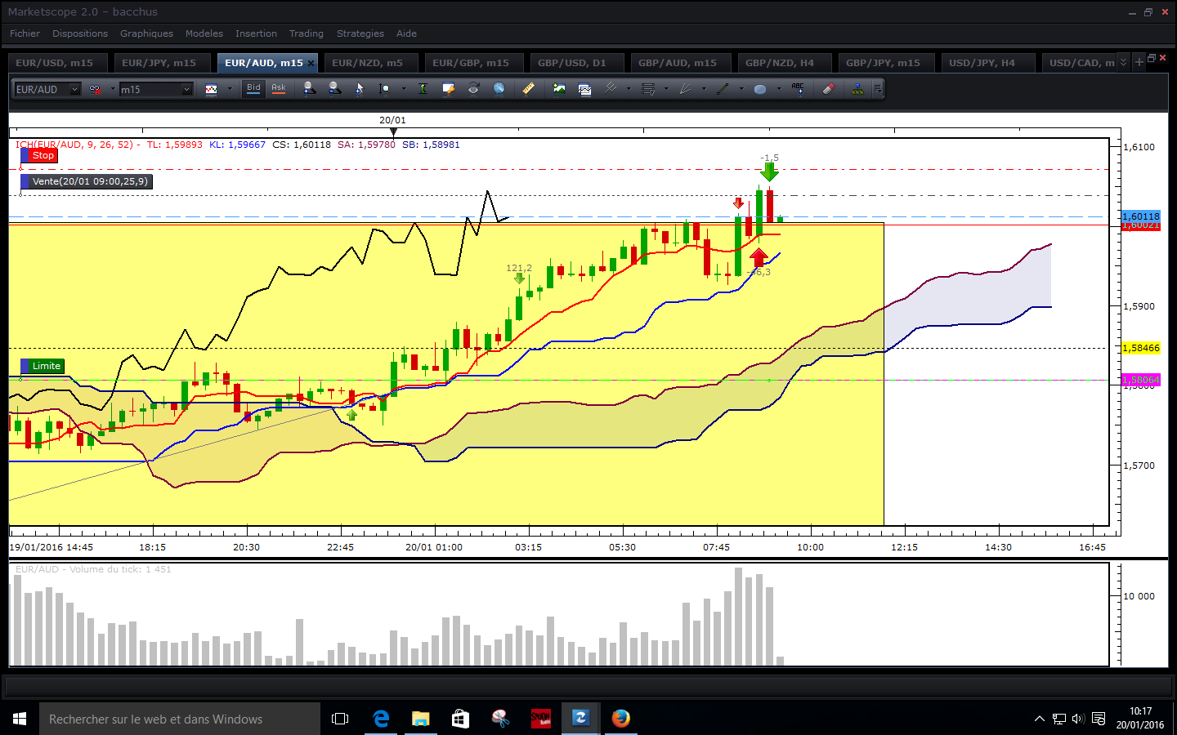Image resolution: width=1177 pixels, height=735 pixels.
Task: Click the vertical scale zoom magnifier icon
Action: (x=385, y=89)
